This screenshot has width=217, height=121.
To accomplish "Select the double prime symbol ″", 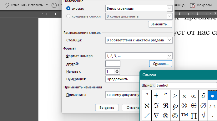I will click(165, 95).
